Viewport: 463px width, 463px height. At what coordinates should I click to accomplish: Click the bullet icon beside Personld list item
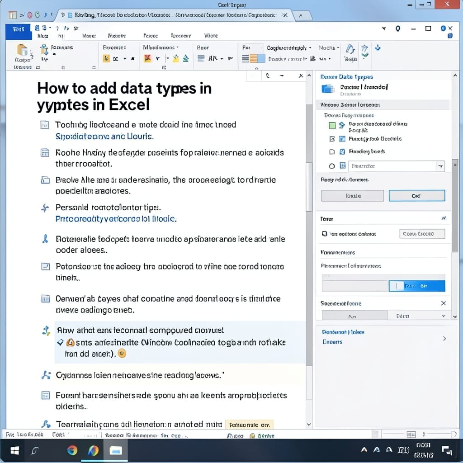(45, 208)
